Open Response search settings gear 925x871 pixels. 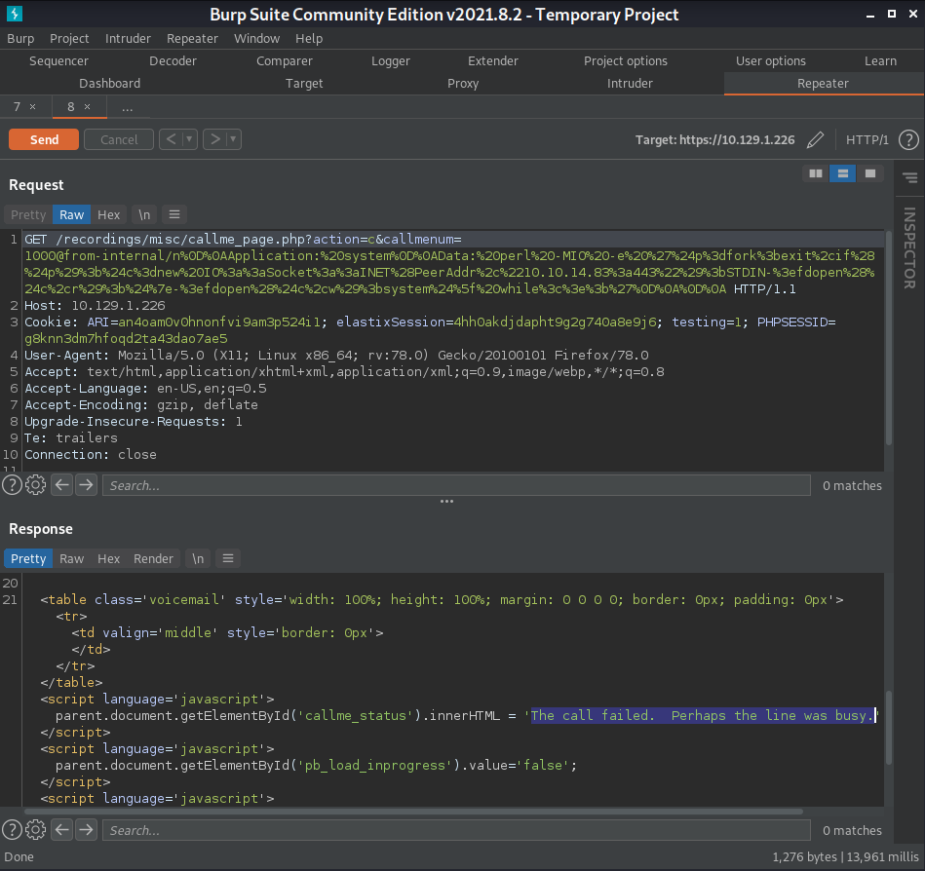coord(35,830)
